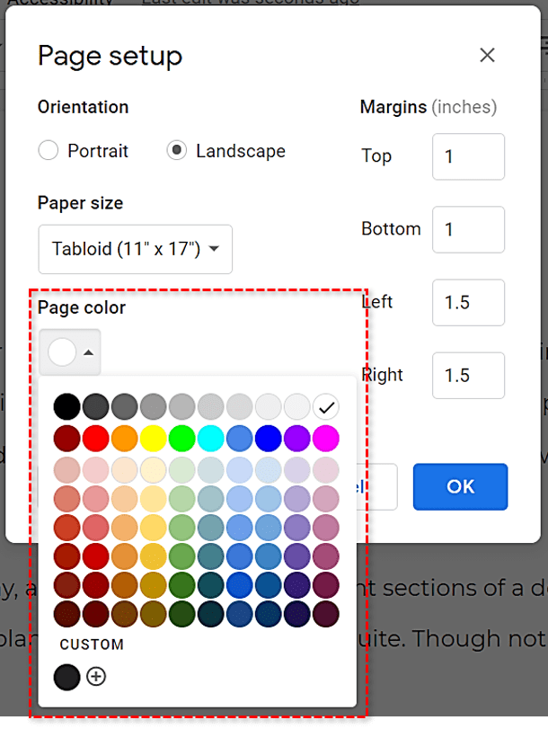The image size is (548, 729).
Task: Click the Right margin input field
Action: click(468, 375)
